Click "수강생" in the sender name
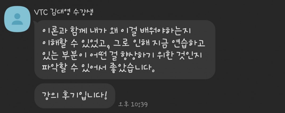The image size is (285, 113). pyautogui.click(x=83, y=12)
